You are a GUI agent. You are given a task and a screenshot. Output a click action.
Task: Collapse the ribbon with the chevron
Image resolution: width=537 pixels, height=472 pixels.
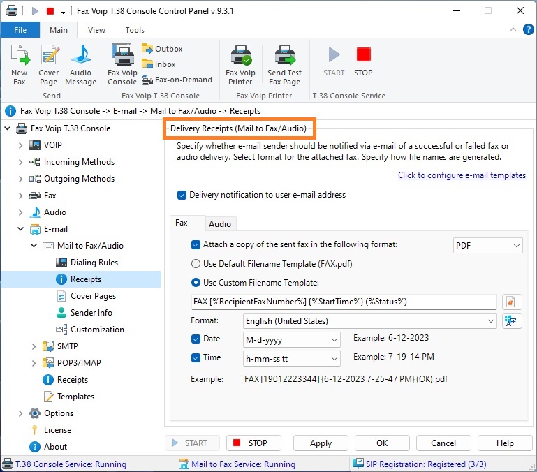coord(513,29)
